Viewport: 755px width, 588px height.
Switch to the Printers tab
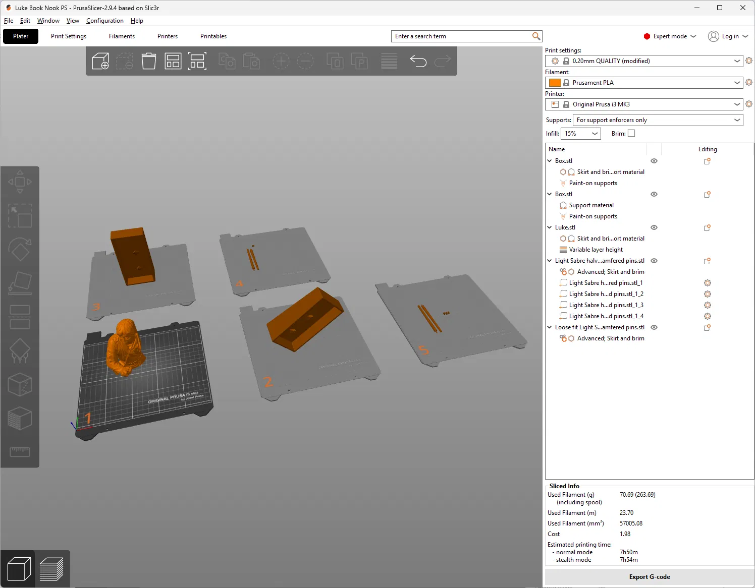[x=168, y=36]
